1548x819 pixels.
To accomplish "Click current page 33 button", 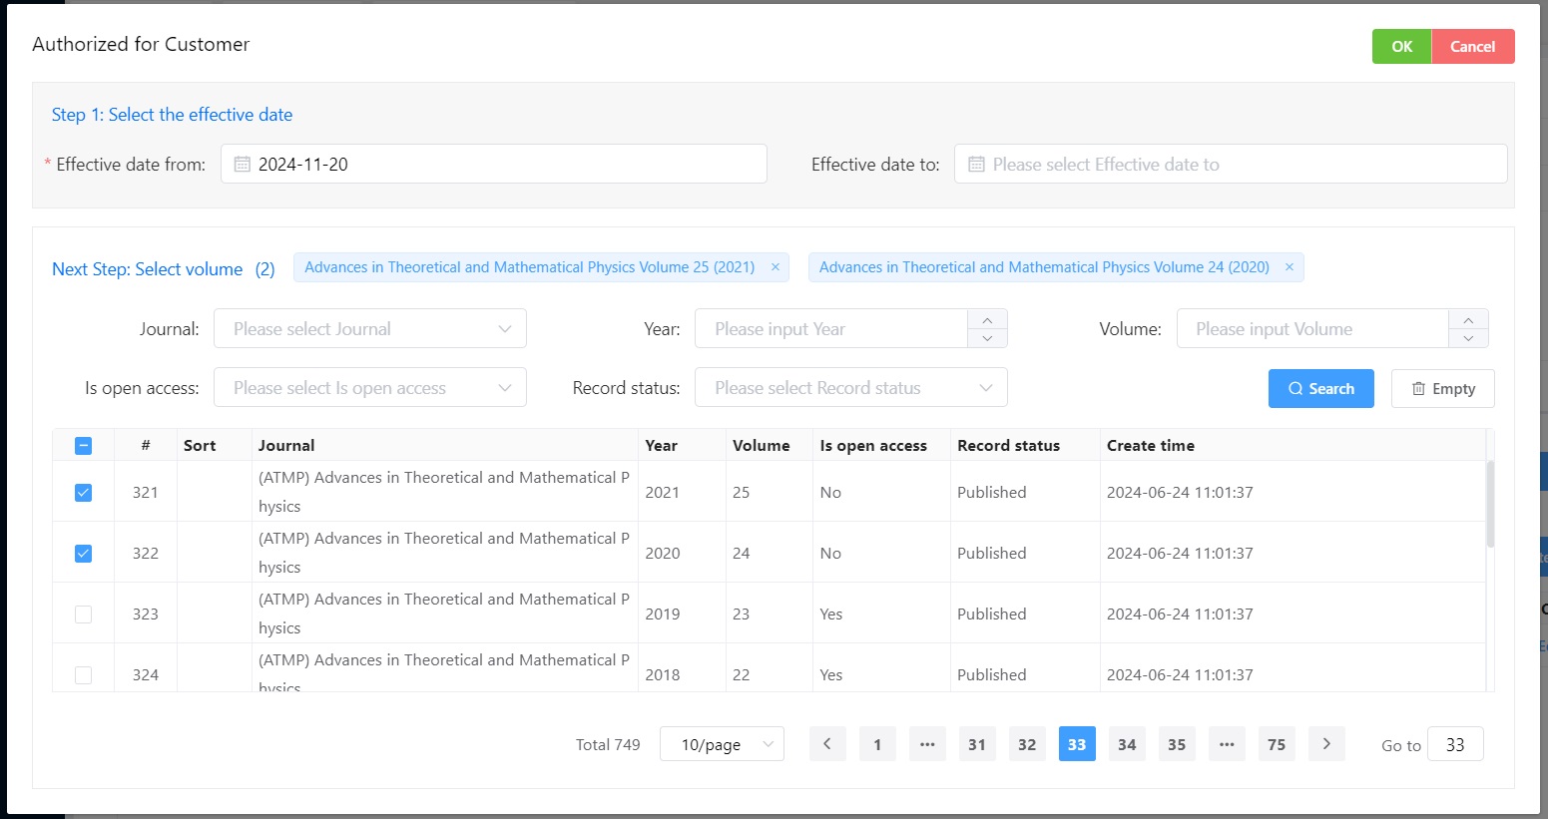I will (x=1077, y=744).
